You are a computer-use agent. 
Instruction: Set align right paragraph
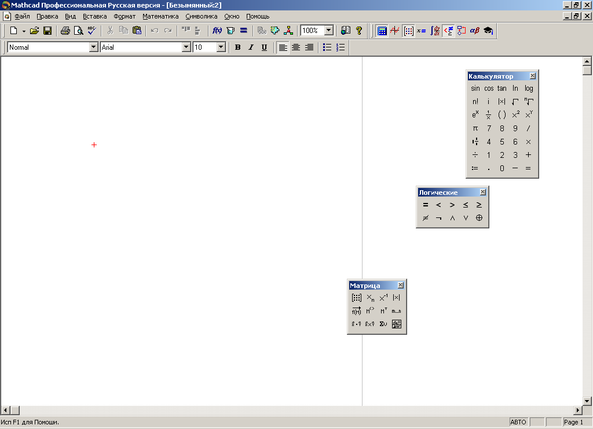click(x=309, y=47)
